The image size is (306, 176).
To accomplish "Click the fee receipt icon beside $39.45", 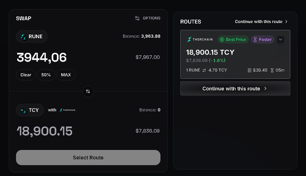I will [x=249, y=70].
